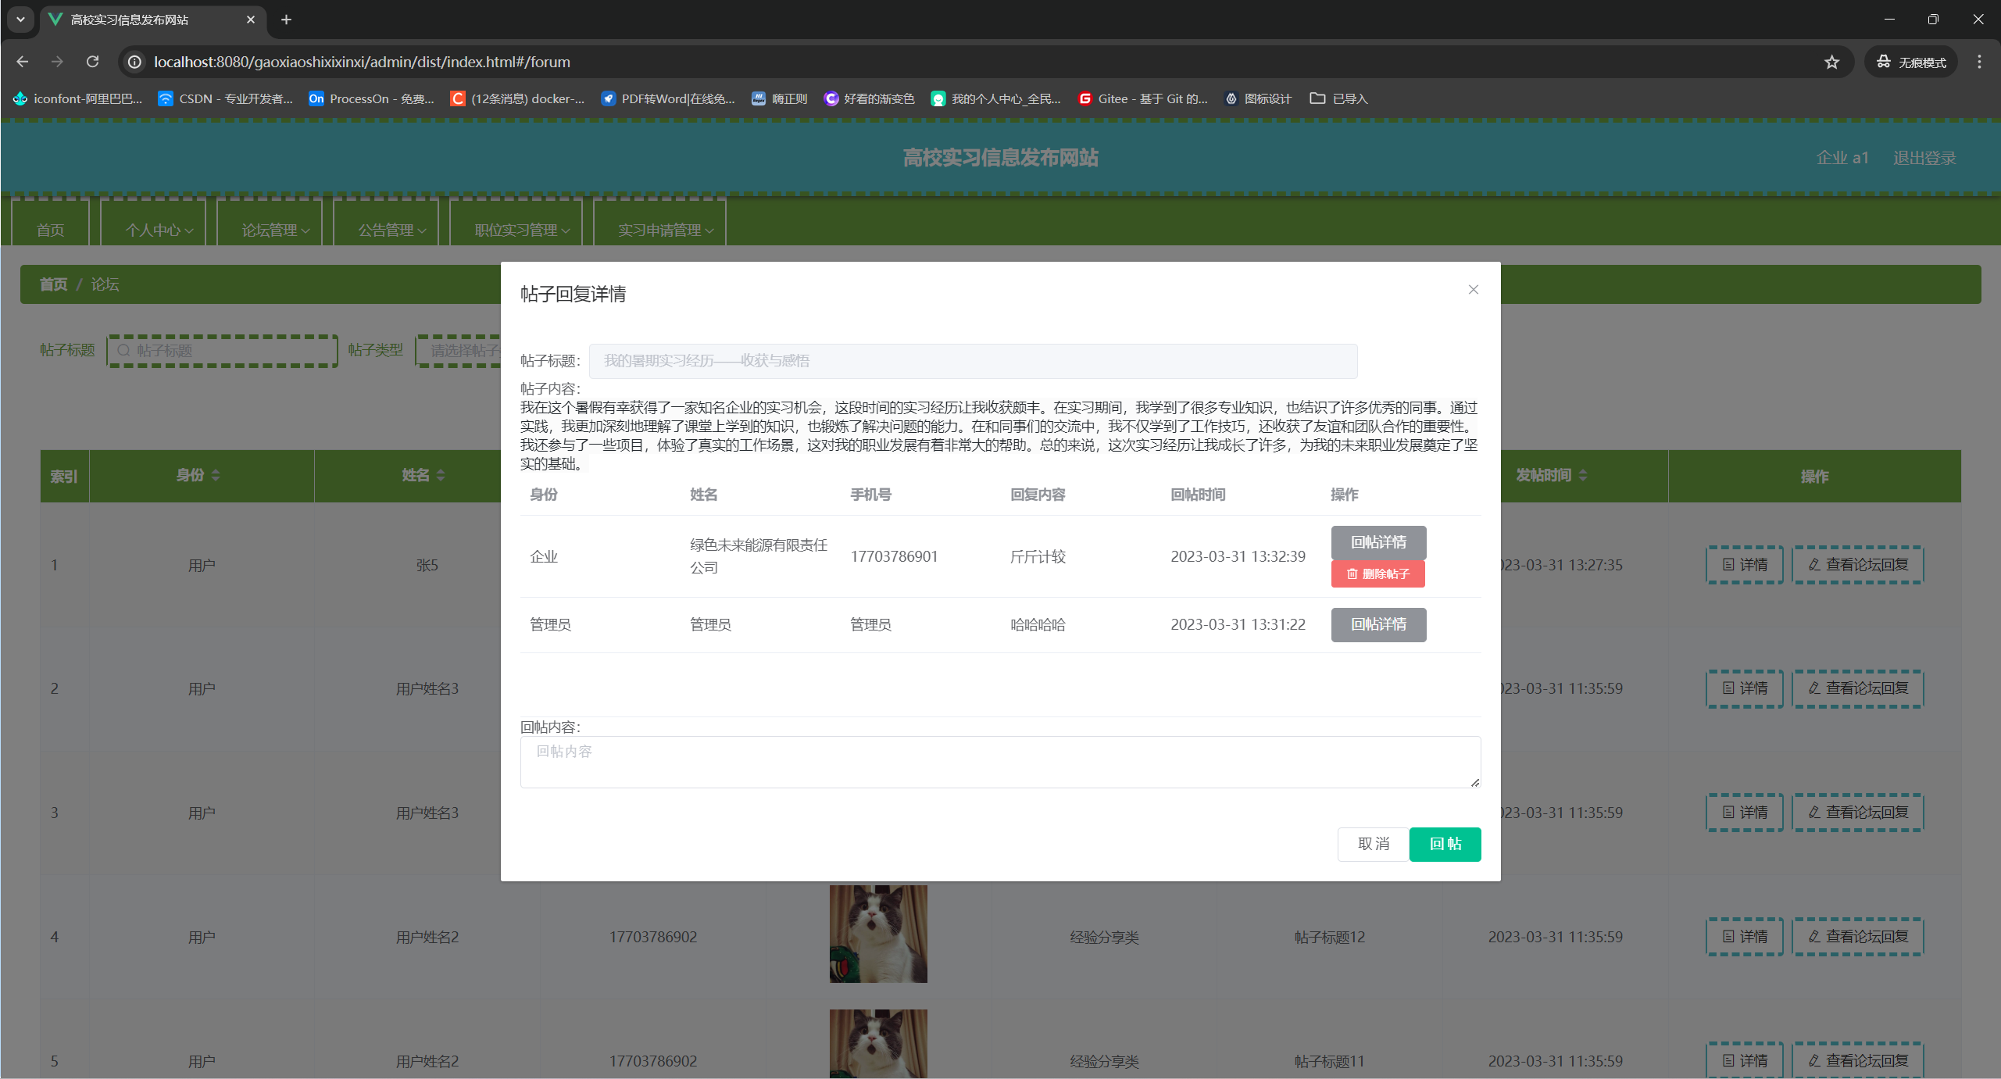Click the site info icon in address bar
This screenshot has width=2001, height=1079.
click(x=135, y=62)
